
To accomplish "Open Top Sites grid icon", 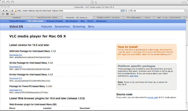I will pyautogui.click(x=7, y=14).
